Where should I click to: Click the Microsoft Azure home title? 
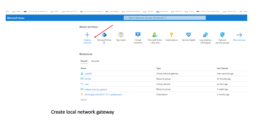(16, 18)
